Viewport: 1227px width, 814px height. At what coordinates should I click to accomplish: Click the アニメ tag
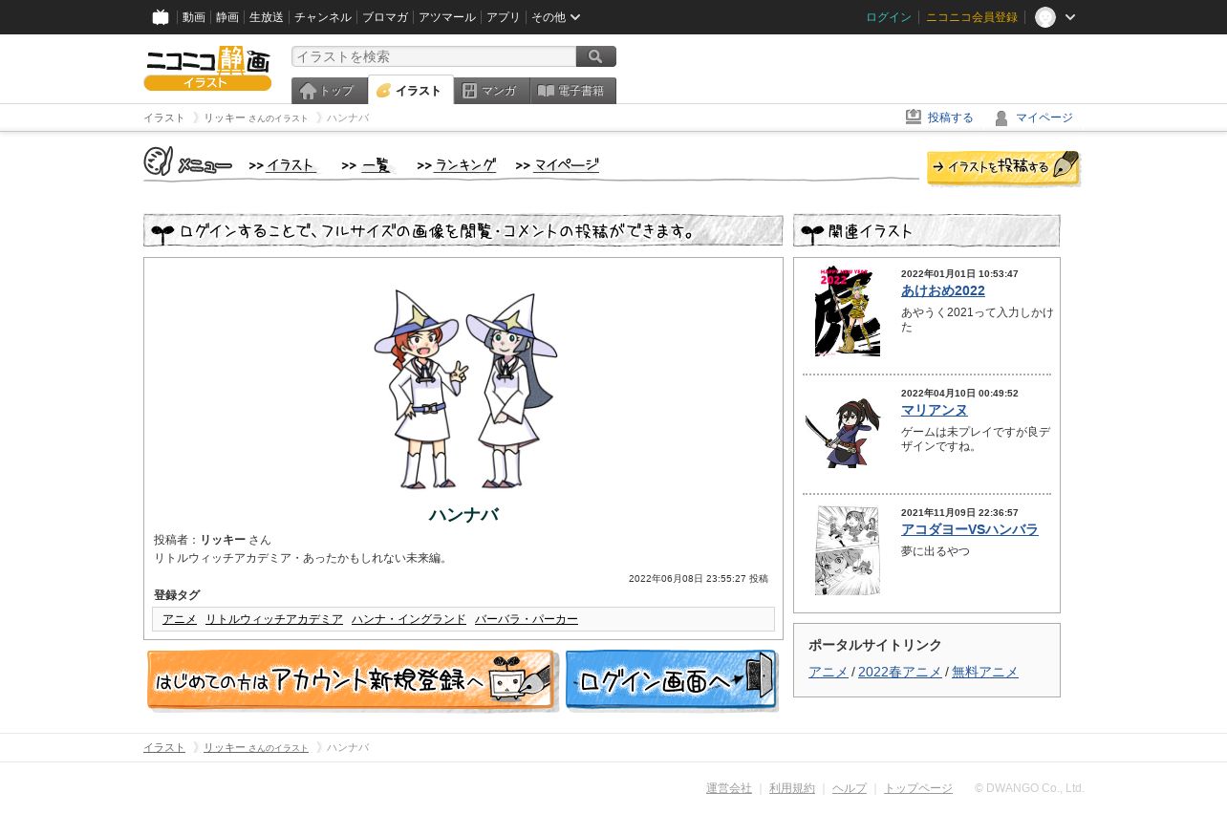180,619
